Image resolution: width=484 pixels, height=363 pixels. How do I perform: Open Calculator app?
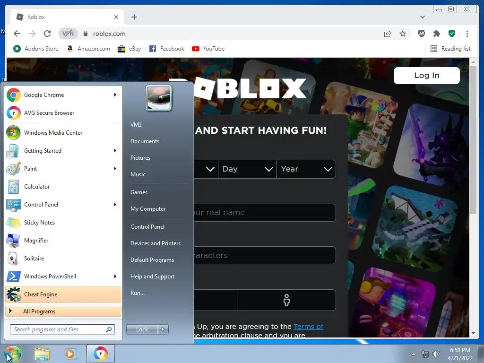(x=63, y=186)
